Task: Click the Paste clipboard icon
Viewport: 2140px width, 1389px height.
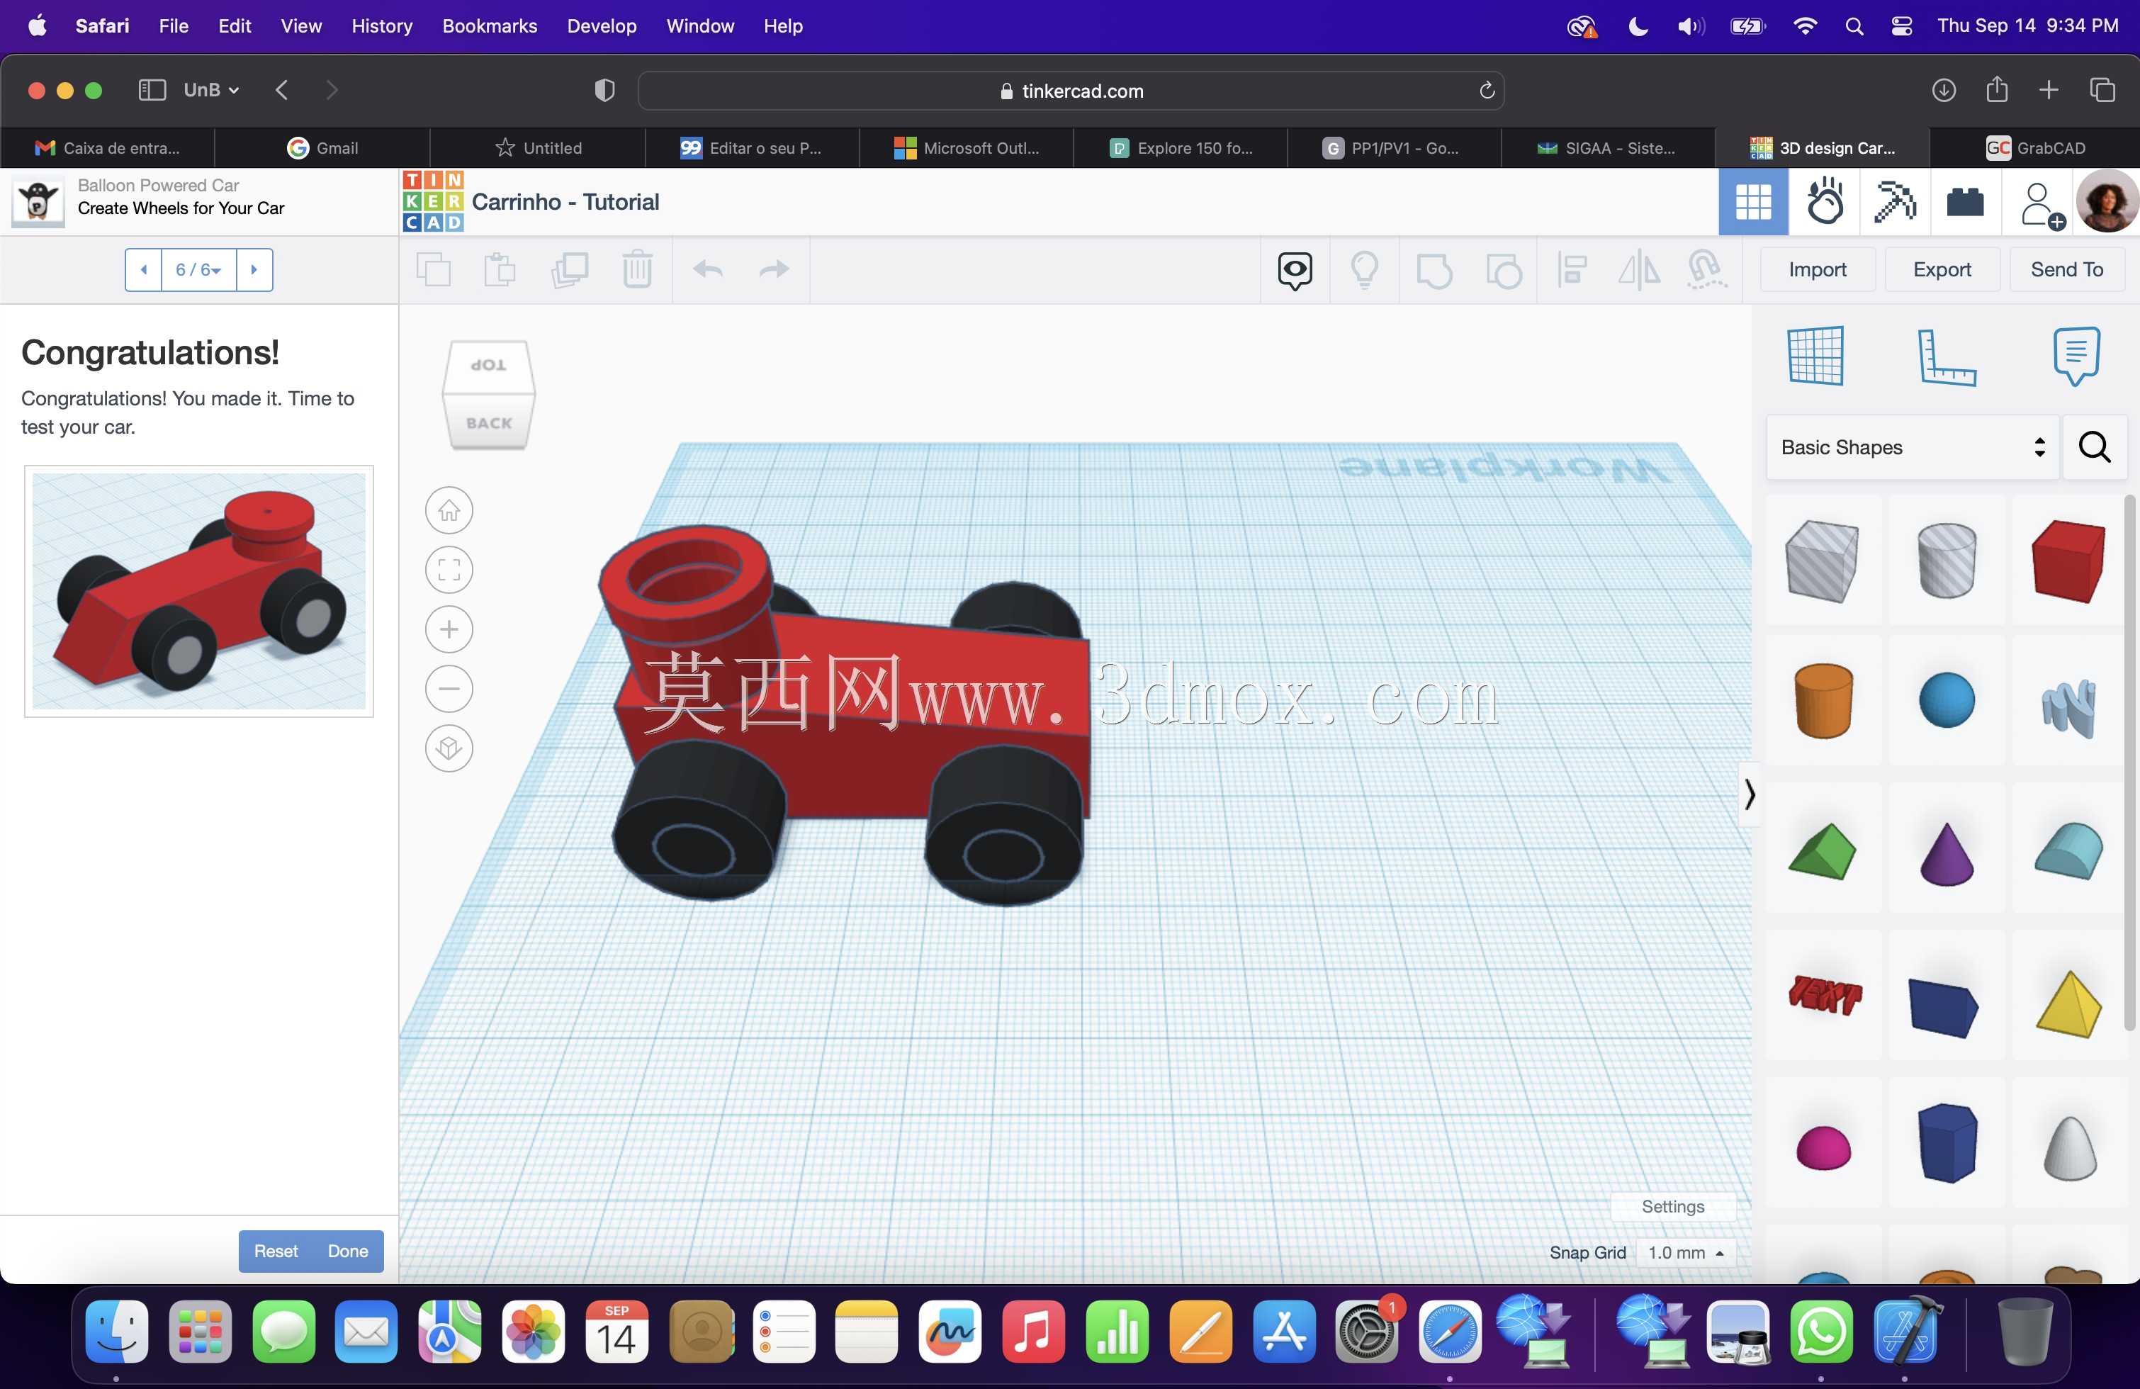Action: 500,270
